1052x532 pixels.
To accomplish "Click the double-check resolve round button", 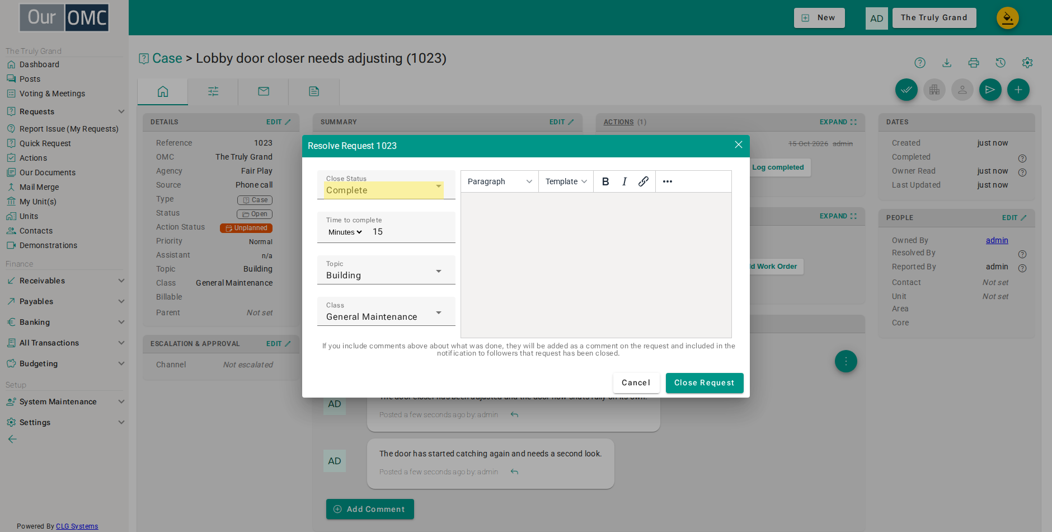I will [907, 90].
